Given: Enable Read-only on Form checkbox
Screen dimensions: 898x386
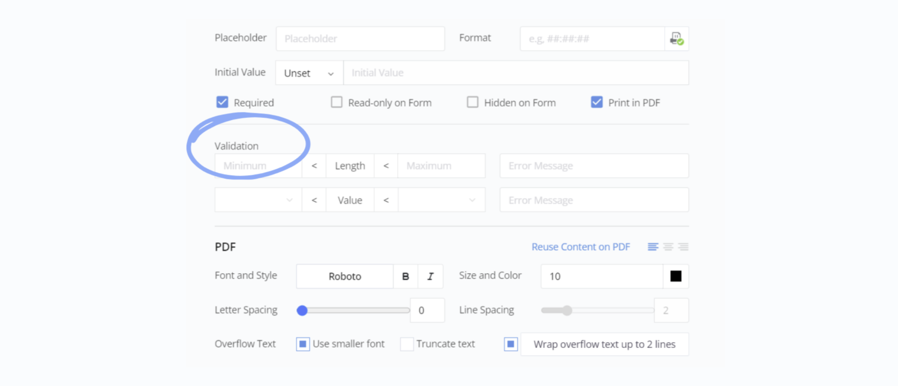Looking at the screenshot, I should tap(337, 102).
